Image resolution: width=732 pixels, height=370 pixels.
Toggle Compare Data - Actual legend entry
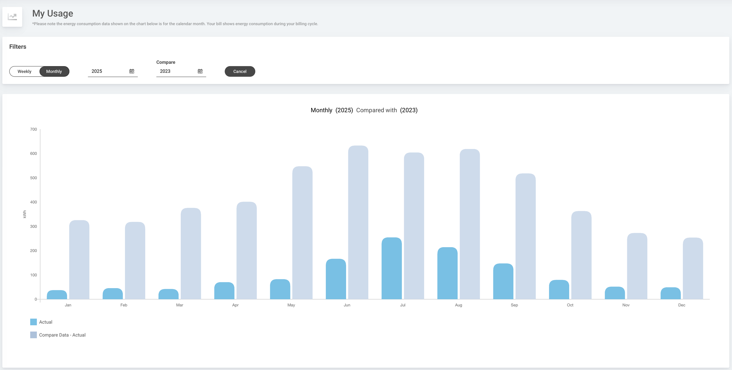tap(62, 335)
